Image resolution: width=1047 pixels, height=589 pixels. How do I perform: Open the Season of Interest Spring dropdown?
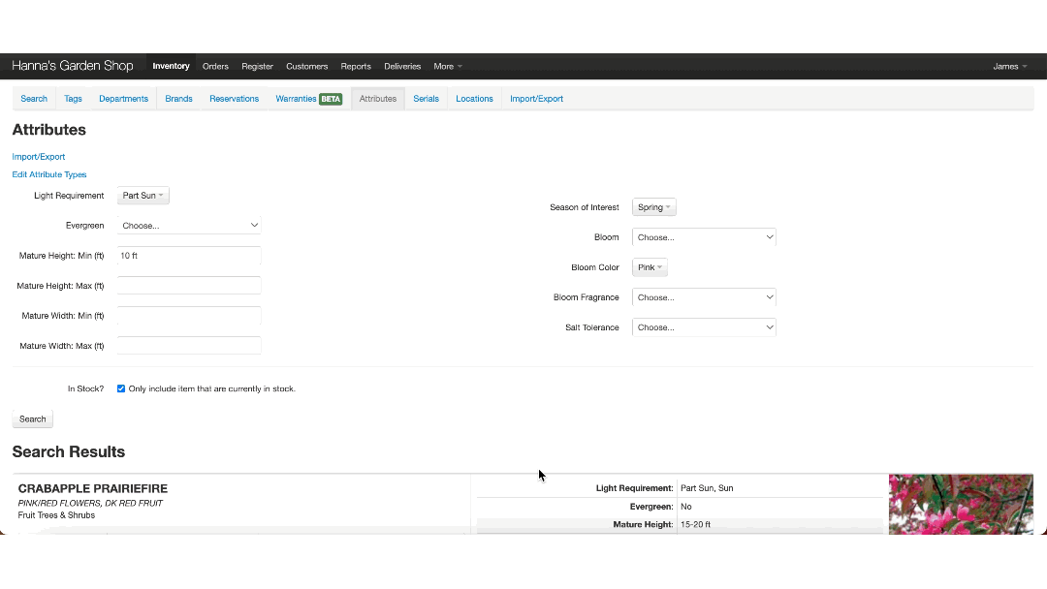click(x=653, y=207)
